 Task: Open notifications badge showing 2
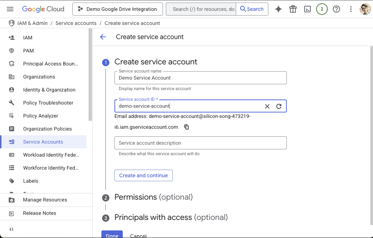(322, 9)
